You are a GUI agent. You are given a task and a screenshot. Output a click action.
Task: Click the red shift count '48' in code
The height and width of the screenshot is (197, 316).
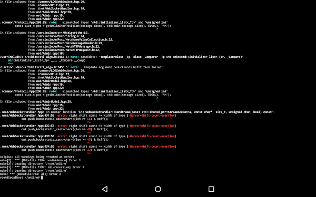coord(89,129)
